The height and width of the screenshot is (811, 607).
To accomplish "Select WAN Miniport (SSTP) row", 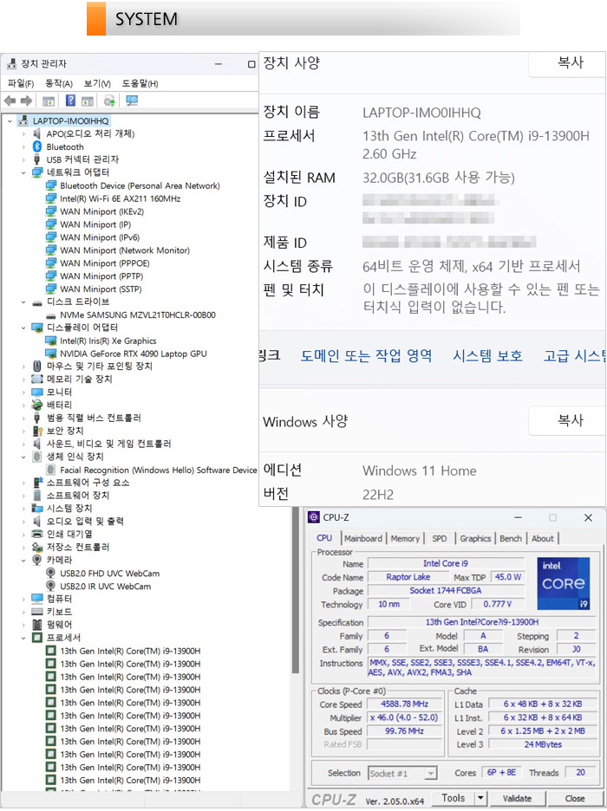I will [94, 289].
